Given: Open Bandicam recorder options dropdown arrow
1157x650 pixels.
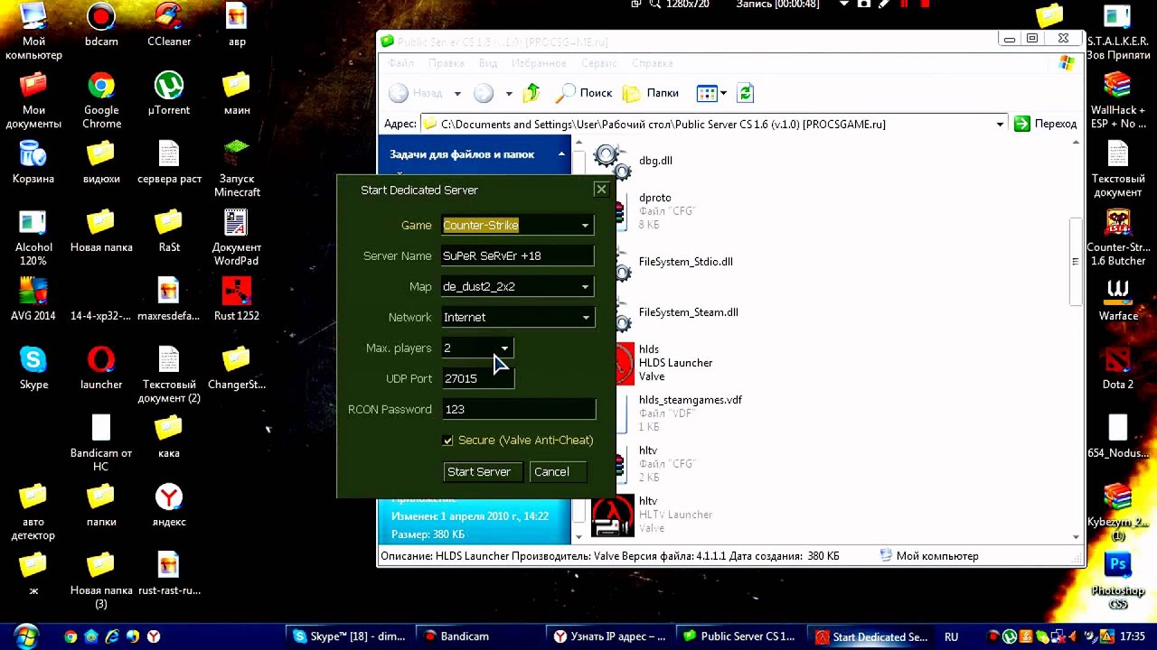Looking at the screenshot, I should (844, 5).
